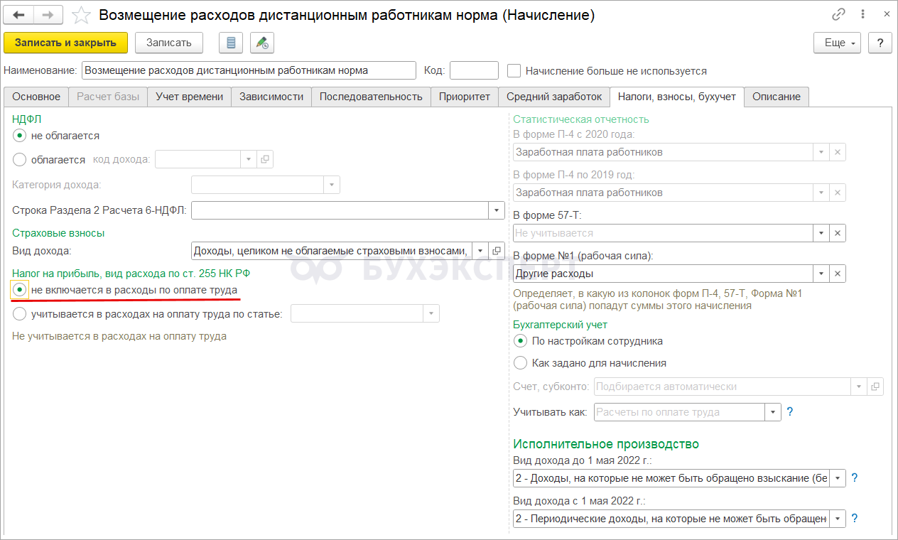Go forward with the right arrow button

(48, 14)
